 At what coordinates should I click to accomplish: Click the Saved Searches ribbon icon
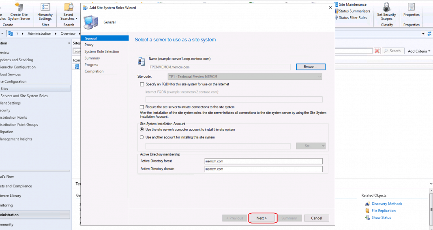(69, 7)
